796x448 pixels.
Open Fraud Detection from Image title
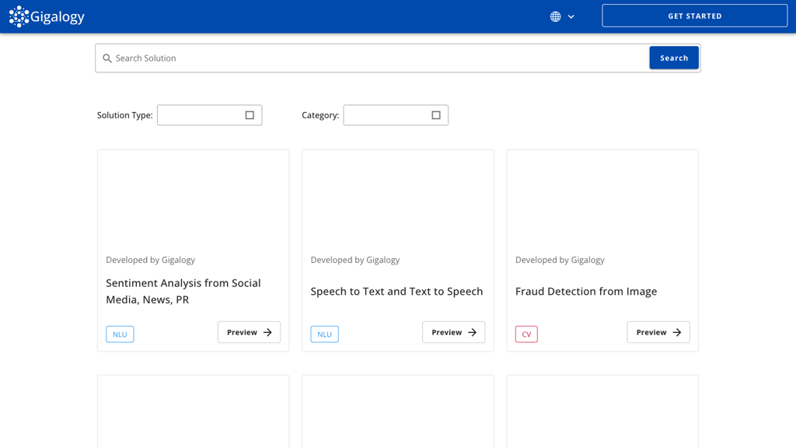click(586, 292)
